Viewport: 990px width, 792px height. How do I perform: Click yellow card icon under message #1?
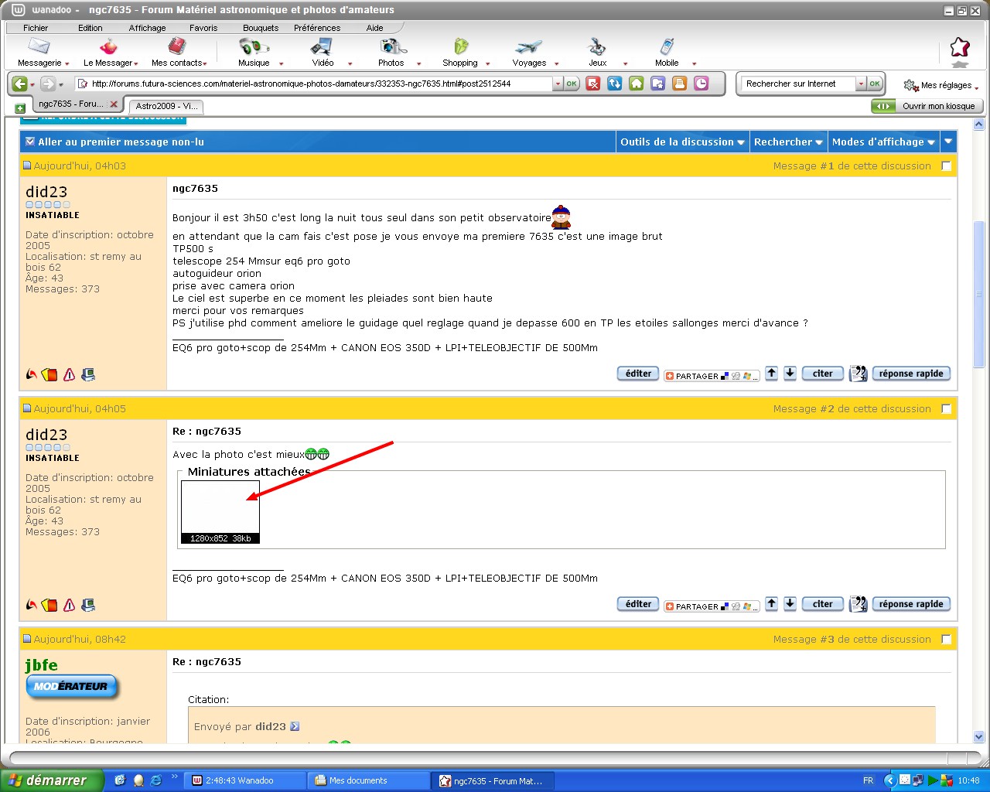point(50,374)
